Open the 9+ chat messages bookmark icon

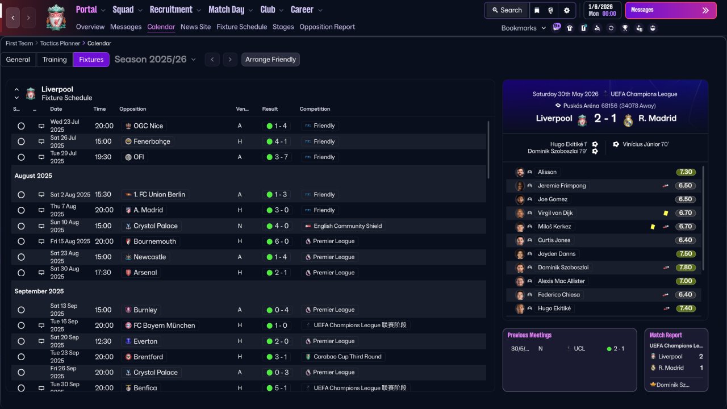(557, 27)
